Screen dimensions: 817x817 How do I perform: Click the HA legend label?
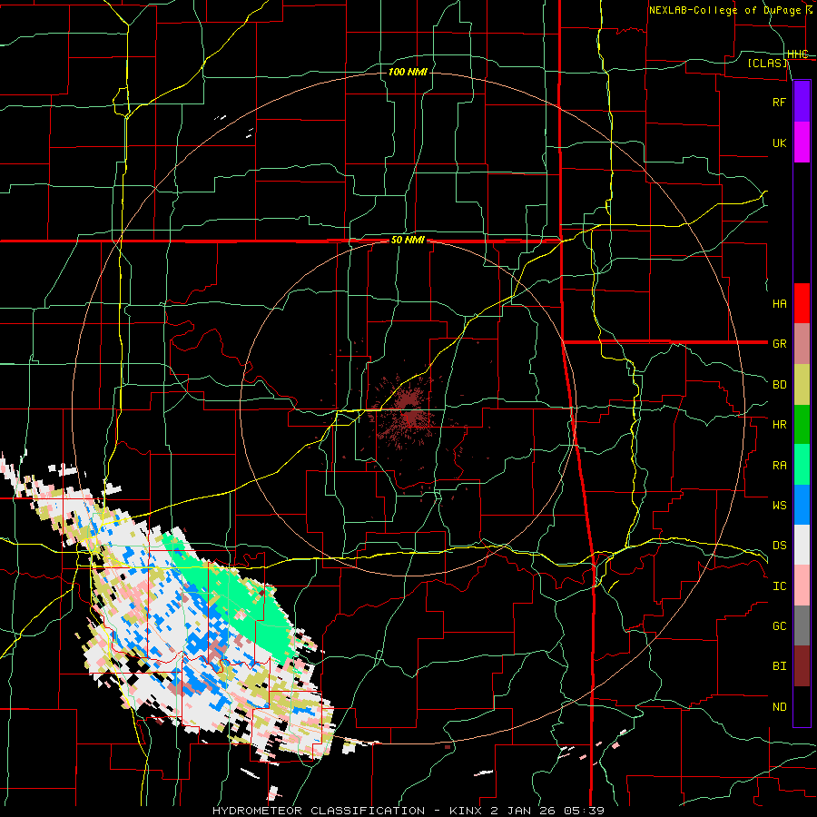coord(779,304)
